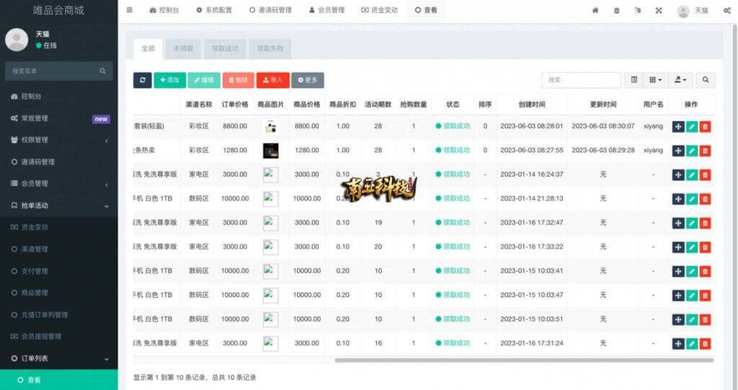
Task: Switch to the 领取成功 tab
Action: [x=225, y=48]
